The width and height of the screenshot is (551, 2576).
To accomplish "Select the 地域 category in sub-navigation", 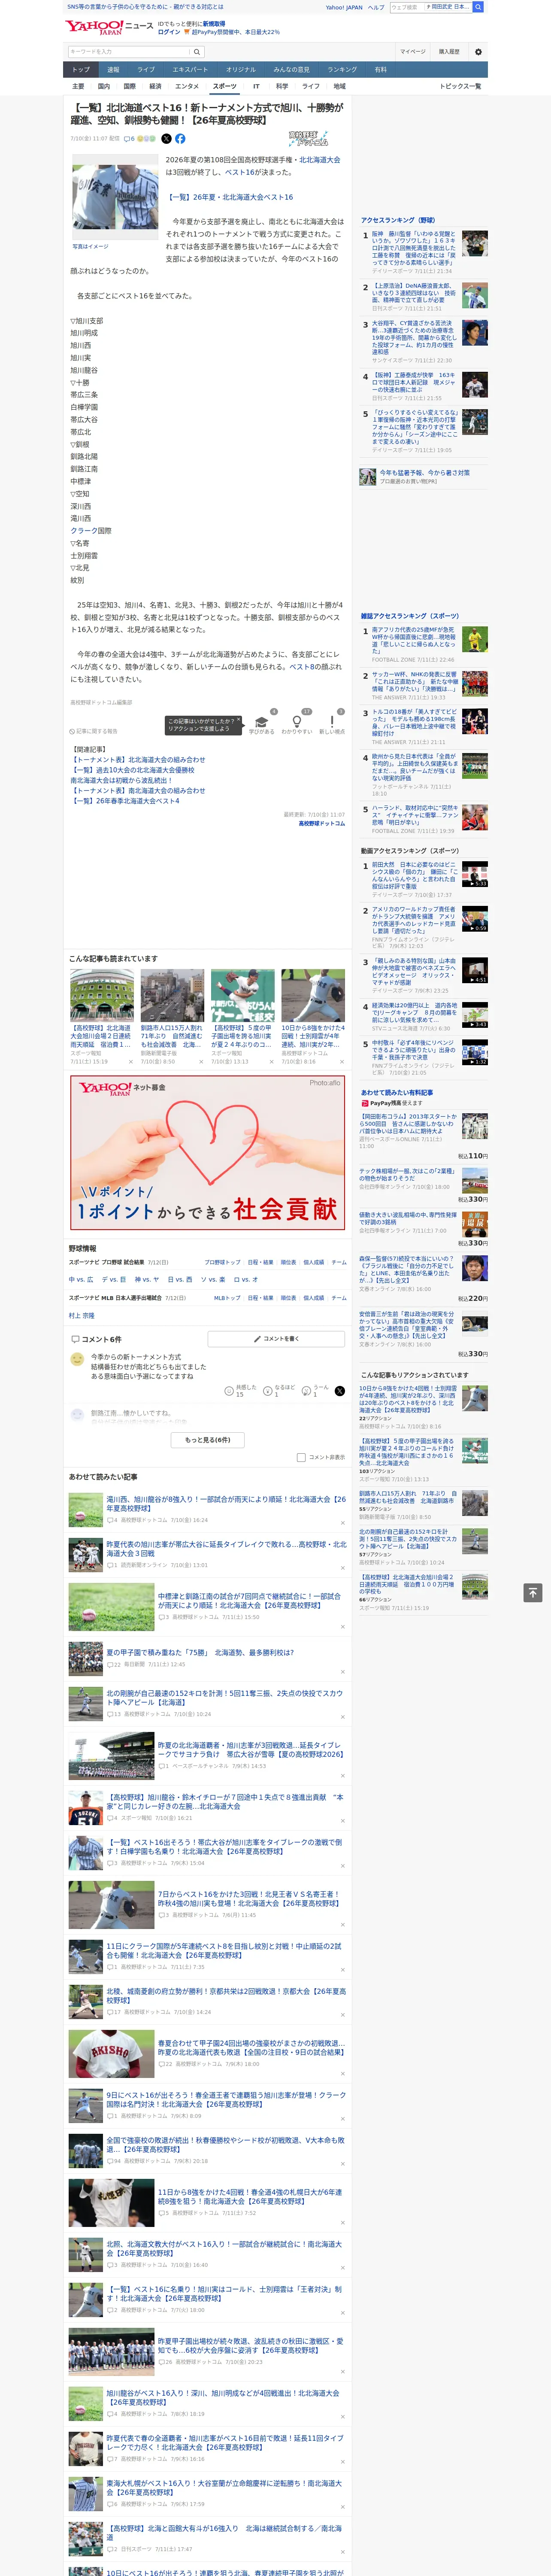I will pyautogui.click(x=339, y=87).
